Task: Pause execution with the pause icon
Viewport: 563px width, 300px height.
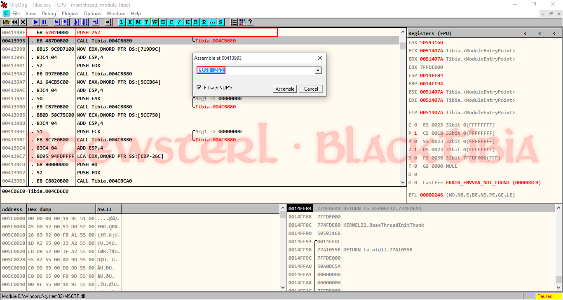Action: 45,22
